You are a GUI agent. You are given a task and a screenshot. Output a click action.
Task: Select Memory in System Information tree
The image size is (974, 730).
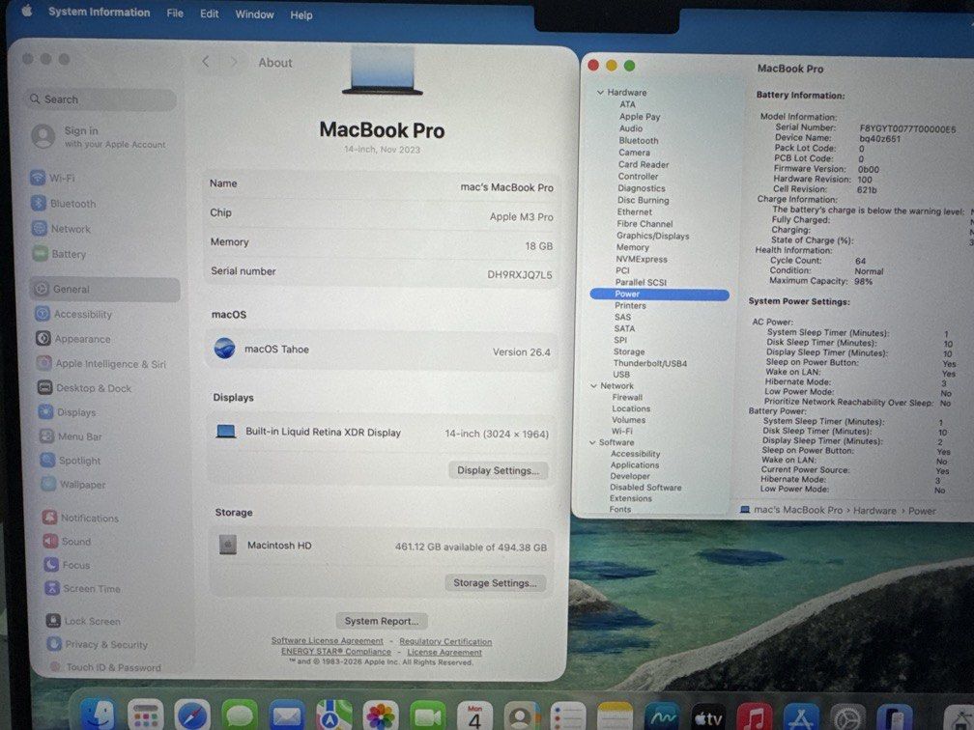(x=632, y=247)
